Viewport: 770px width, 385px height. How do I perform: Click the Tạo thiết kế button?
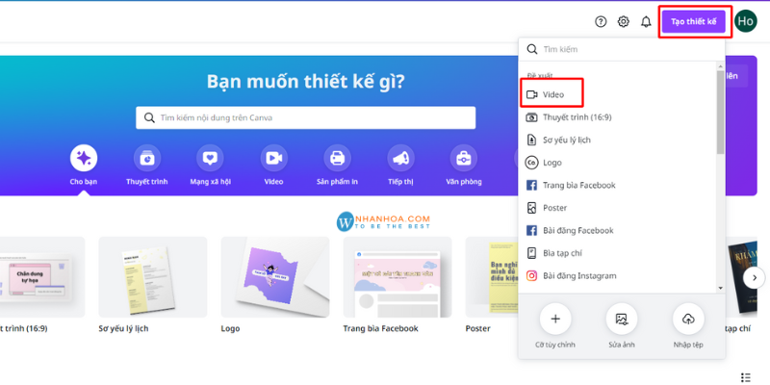[693, 21]
